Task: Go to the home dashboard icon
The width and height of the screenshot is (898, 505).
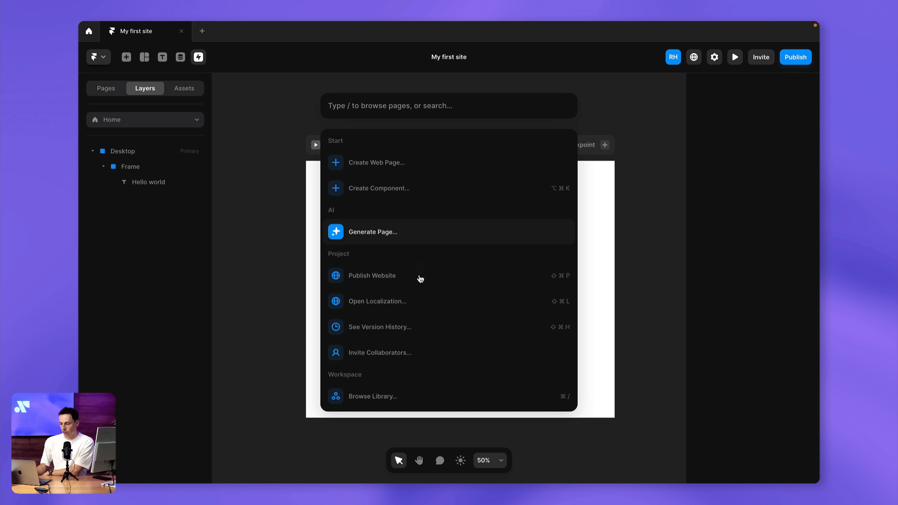Action: [89, 31]
